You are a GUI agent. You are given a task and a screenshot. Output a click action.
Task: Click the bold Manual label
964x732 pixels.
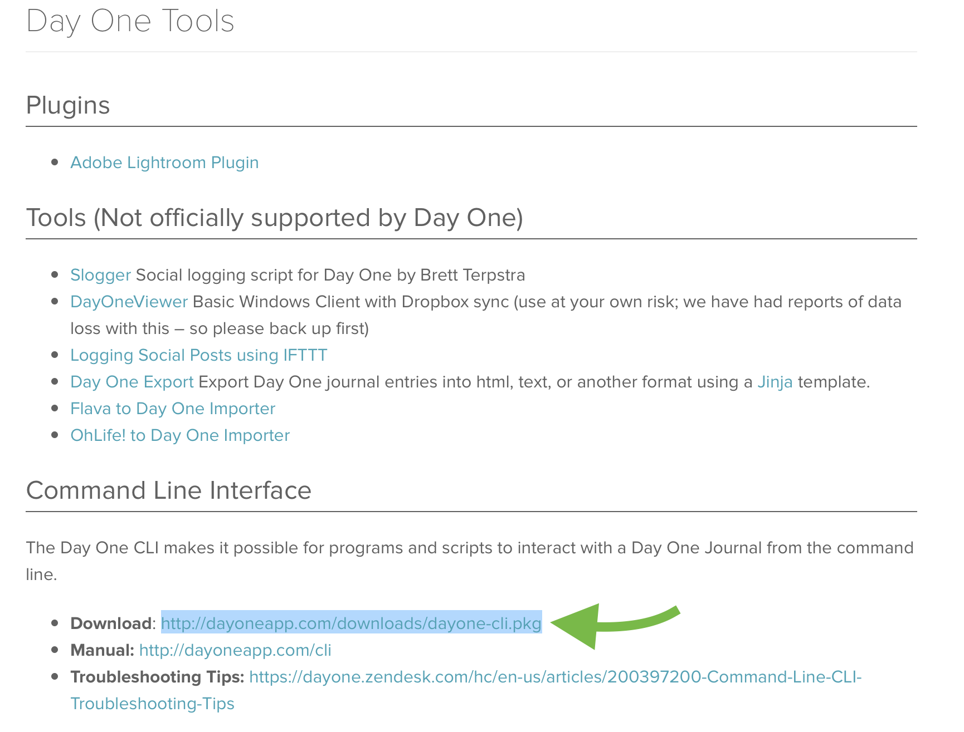(x=102, y=650)
